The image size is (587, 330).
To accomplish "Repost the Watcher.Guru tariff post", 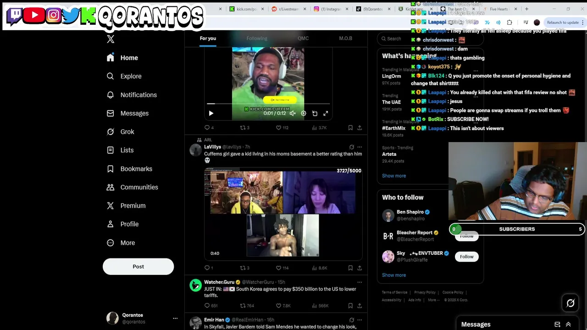I will [247, 305].
